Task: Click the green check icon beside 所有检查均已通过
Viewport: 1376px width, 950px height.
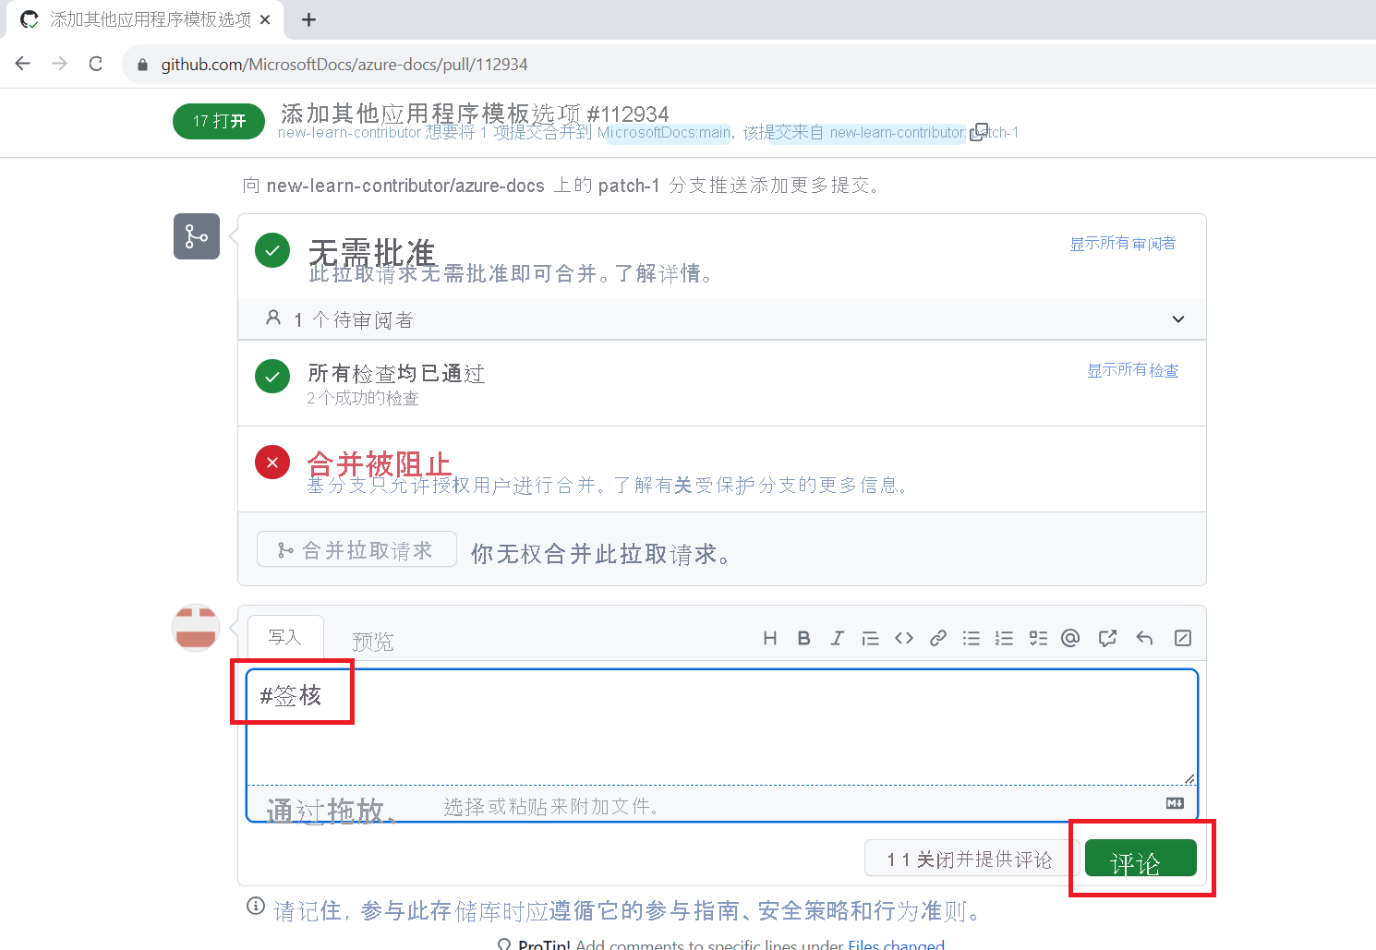Action: tap(272, 376)
